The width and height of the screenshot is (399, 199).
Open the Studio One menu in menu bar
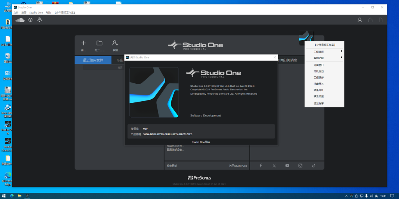tap(36, 12)
